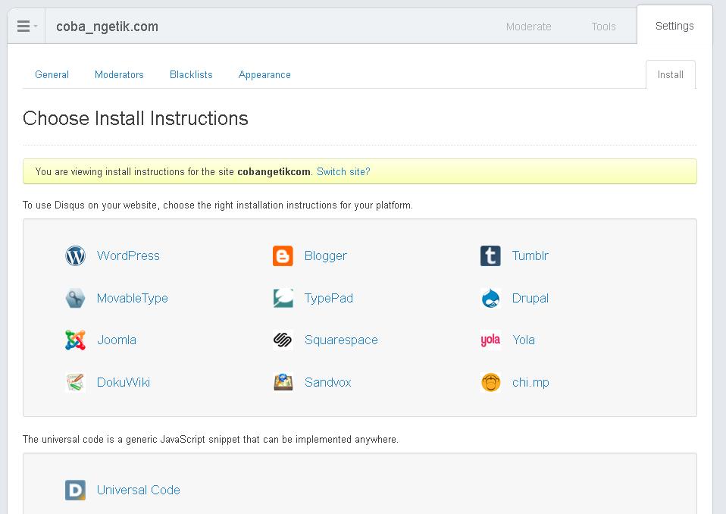This screenshot has height=514, width=726.
Task: Open the hamburger menu dropdown
Action: tap(27, 26)
